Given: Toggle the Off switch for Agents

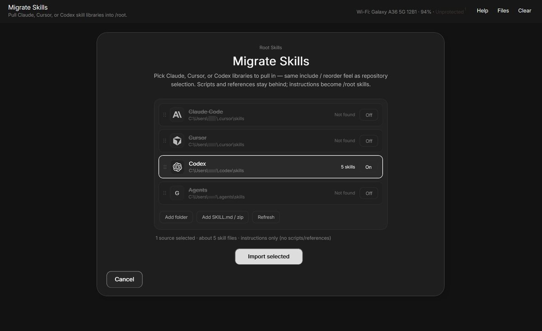Looking at the screenshot, I should pyautogui.click(x=369, y=193).
